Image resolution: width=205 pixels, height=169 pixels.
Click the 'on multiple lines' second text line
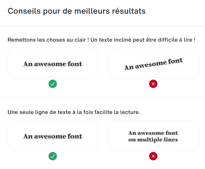click(x=153, y=139)
